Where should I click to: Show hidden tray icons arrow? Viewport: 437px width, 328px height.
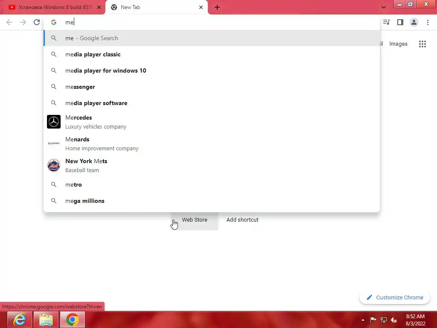[x=363, y=320]
